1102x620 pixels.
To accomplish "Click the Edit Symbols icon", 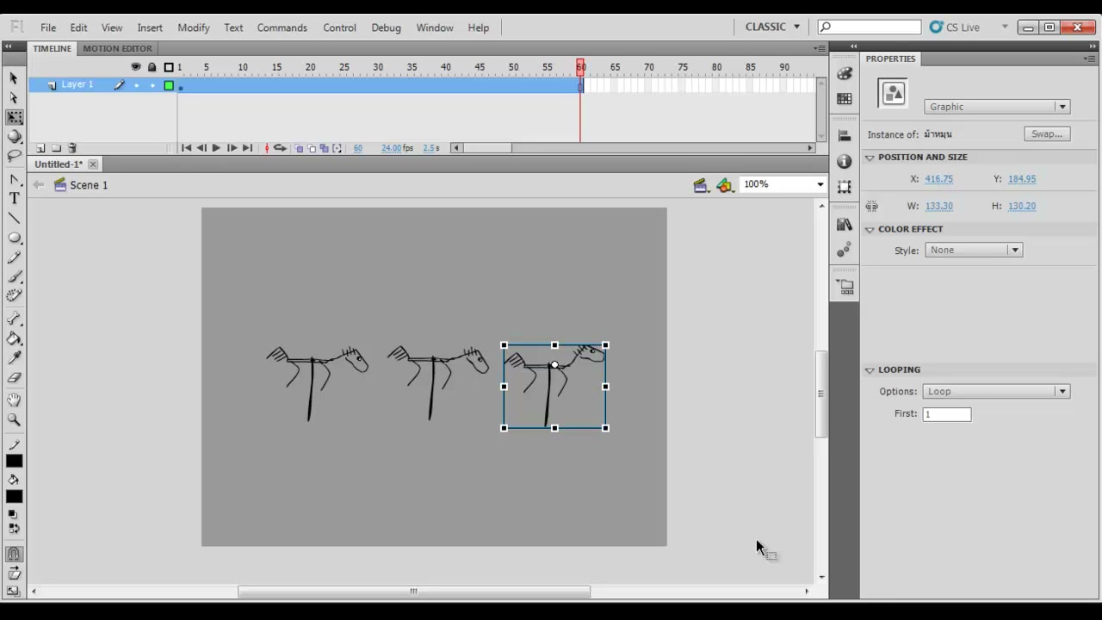I will tap(725, 185).
